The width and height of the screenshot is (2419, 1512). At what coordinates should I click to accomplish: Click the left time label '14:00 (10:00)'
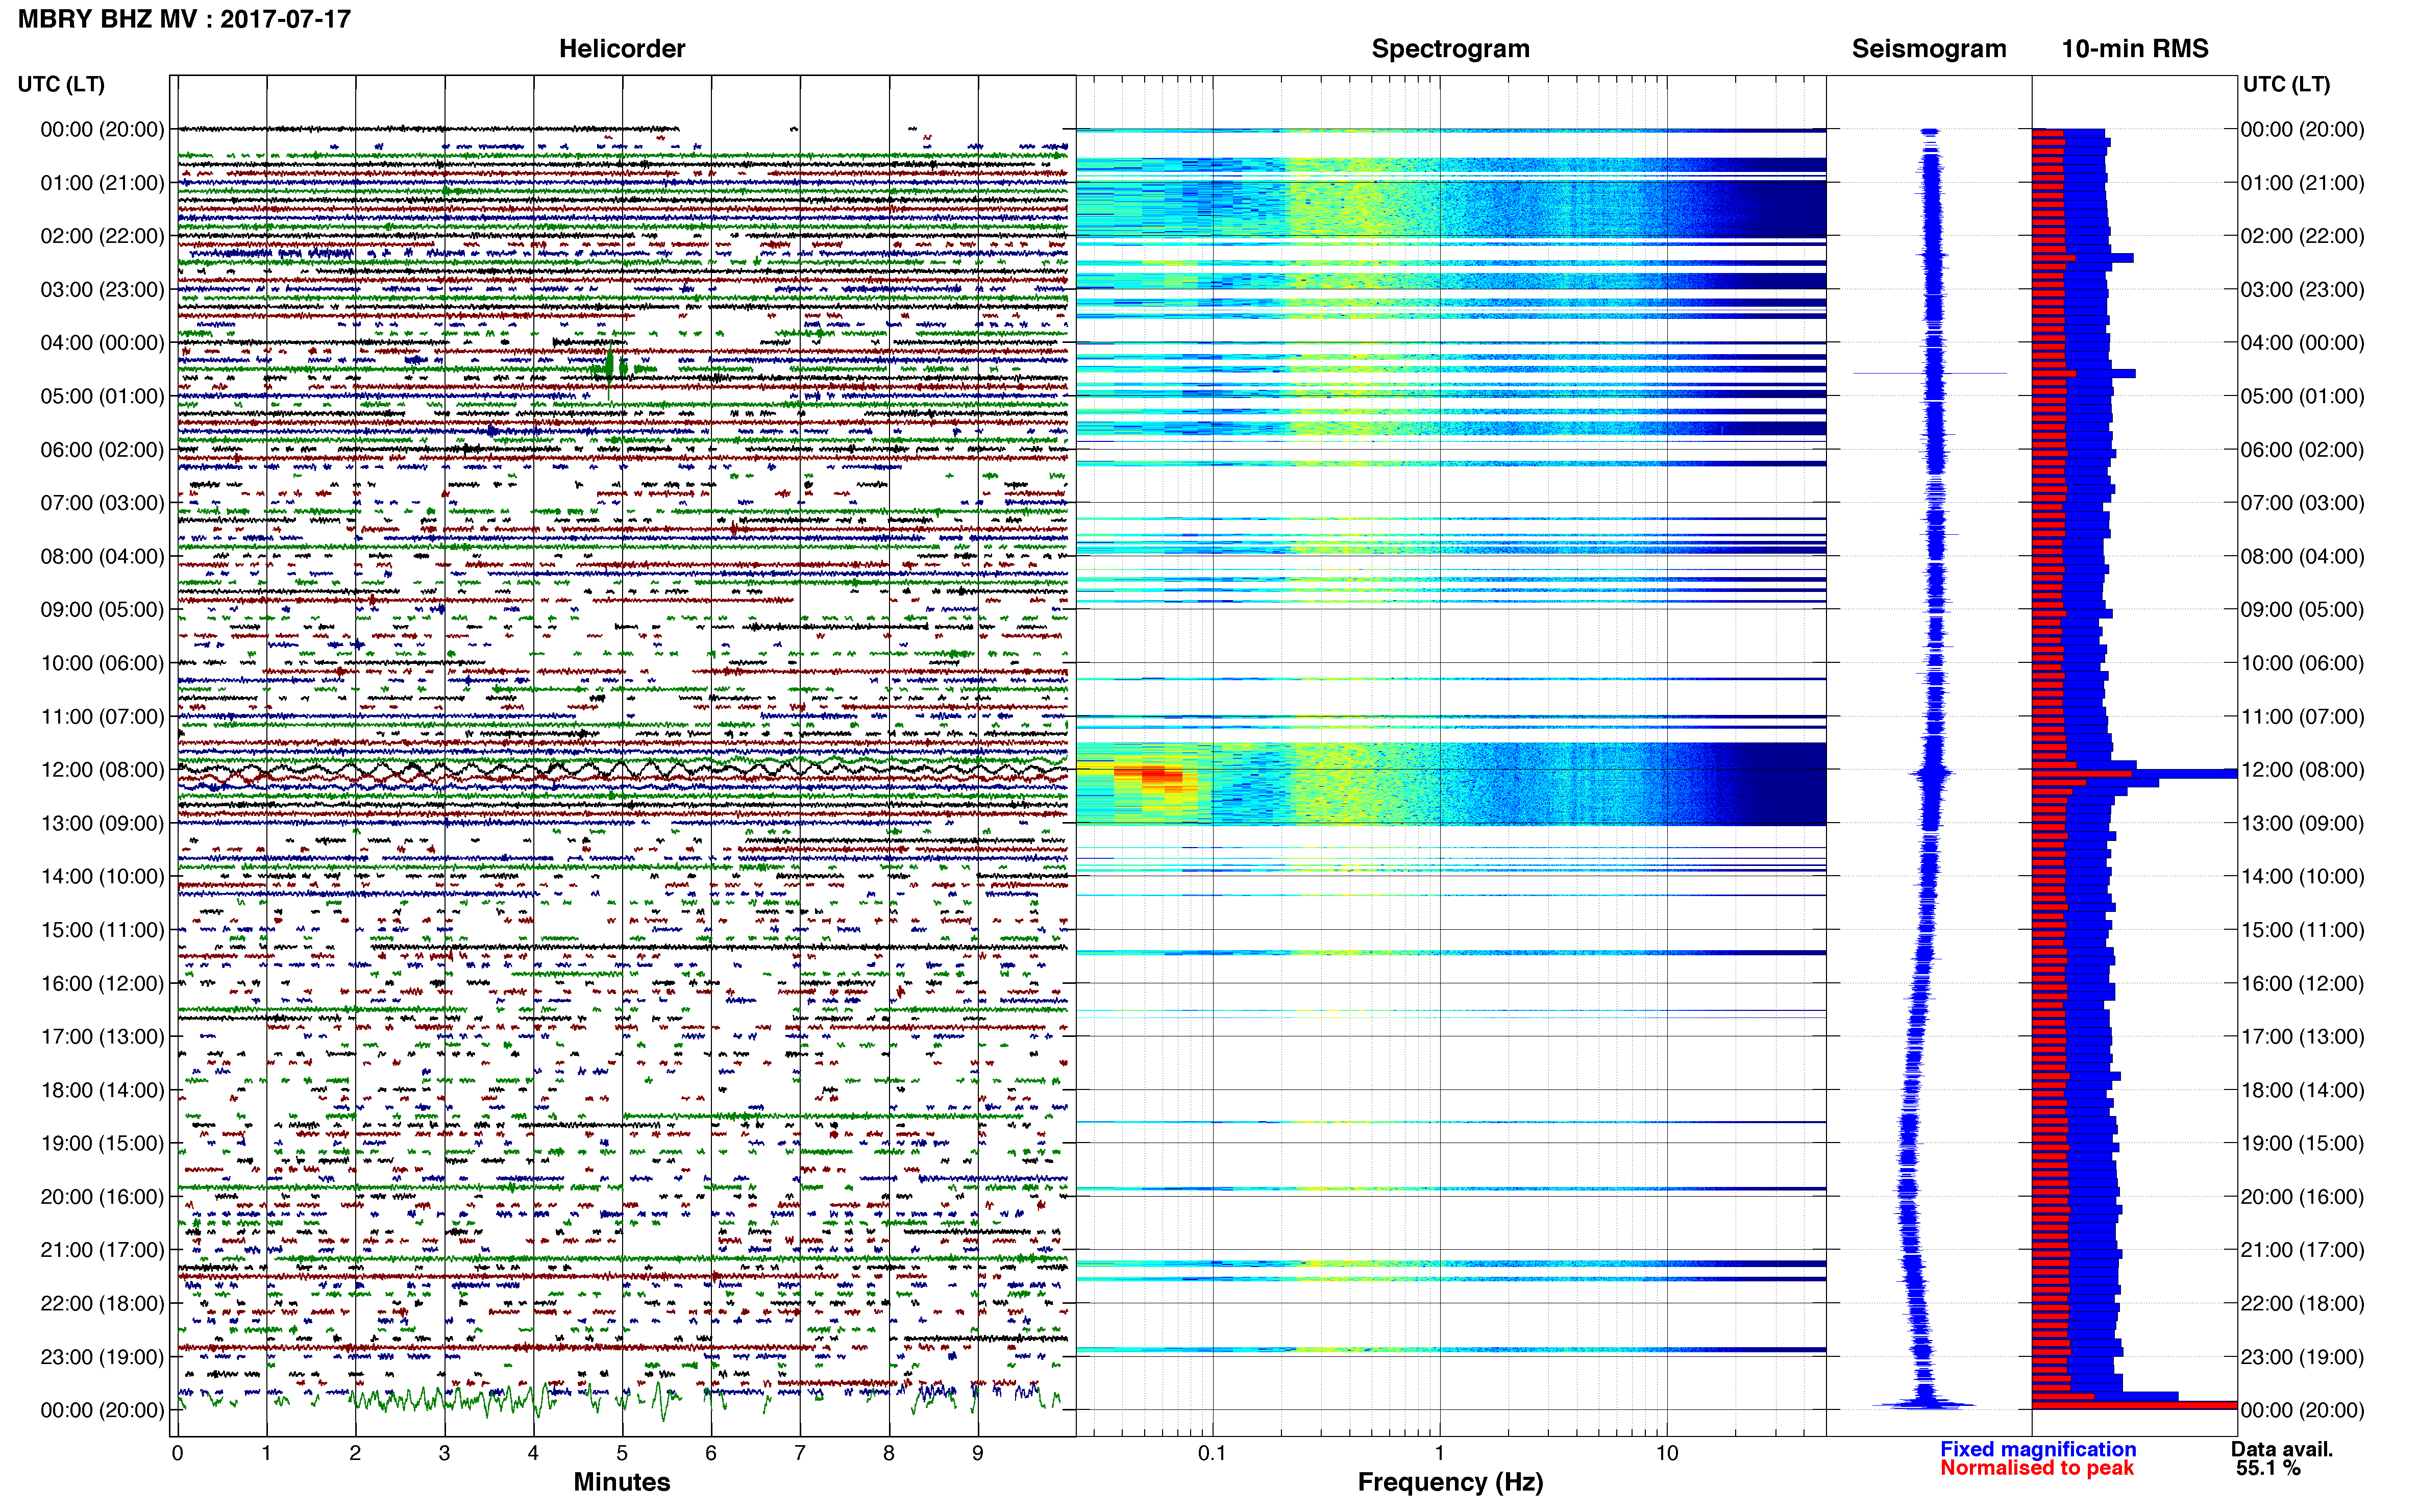click(x=102, y=877)
